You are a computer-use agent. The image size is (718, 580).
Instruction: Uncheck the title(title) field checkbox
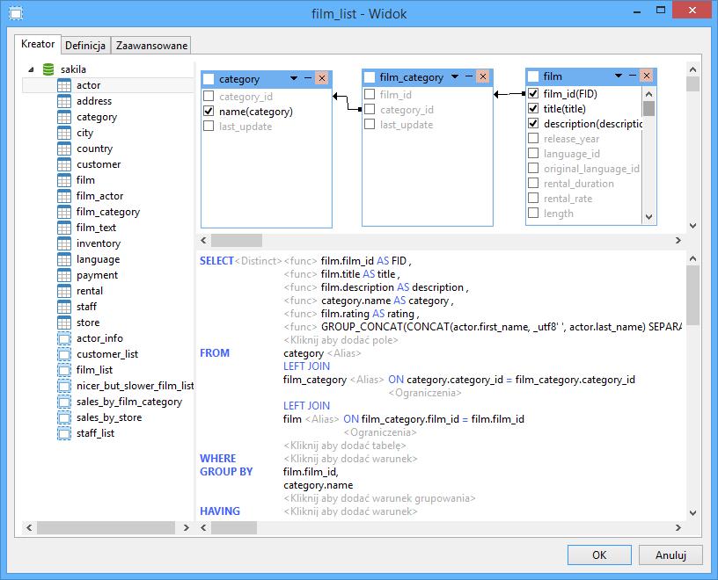pos(533,108)
